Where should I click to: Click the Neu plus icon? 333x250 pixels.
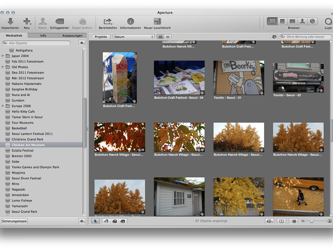(27, 21)
